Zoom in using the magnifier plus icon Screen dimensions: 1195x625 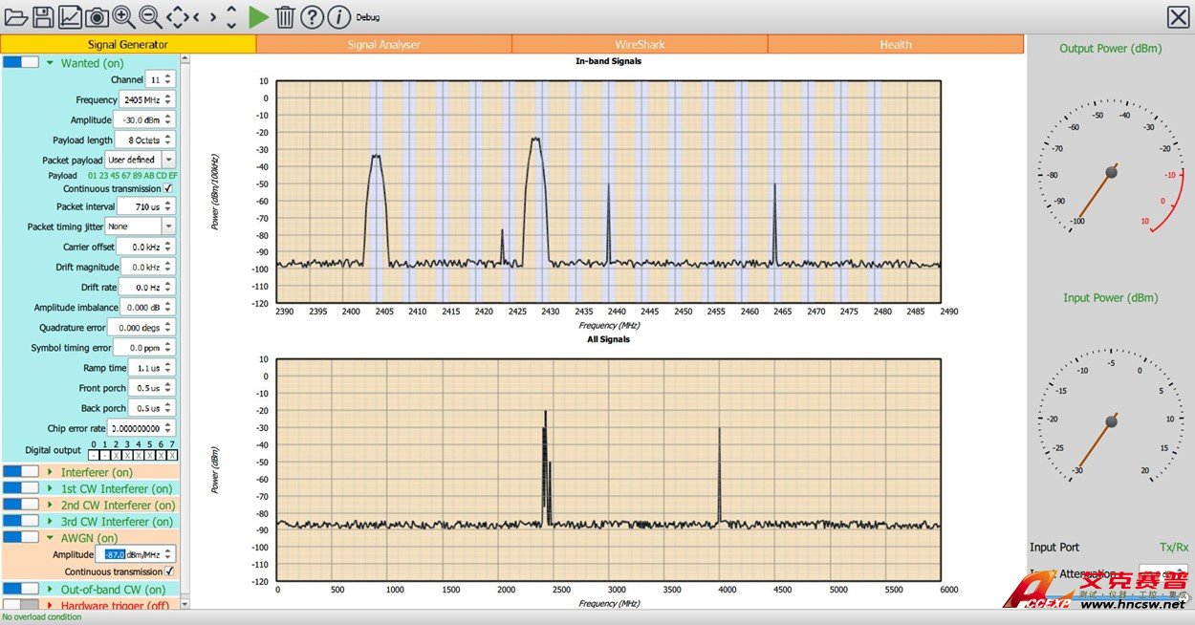click(x=123, y=16)
